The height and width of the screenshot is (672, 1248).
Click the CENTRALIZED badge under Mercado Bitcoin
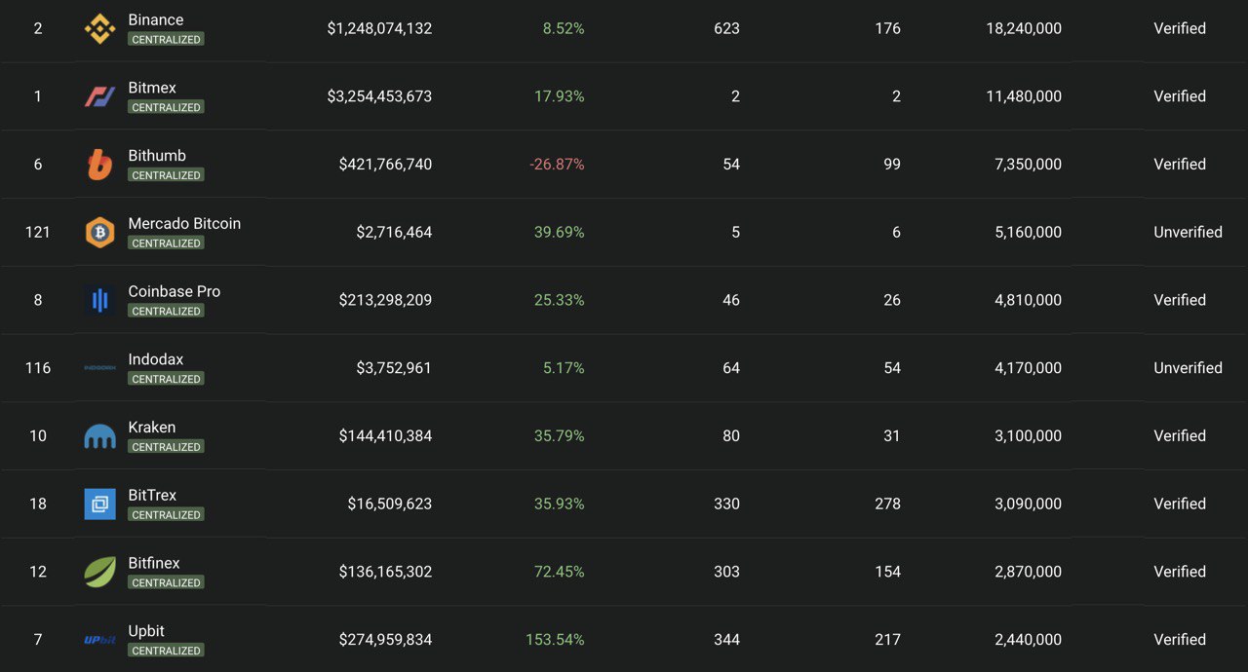[166, 243]
